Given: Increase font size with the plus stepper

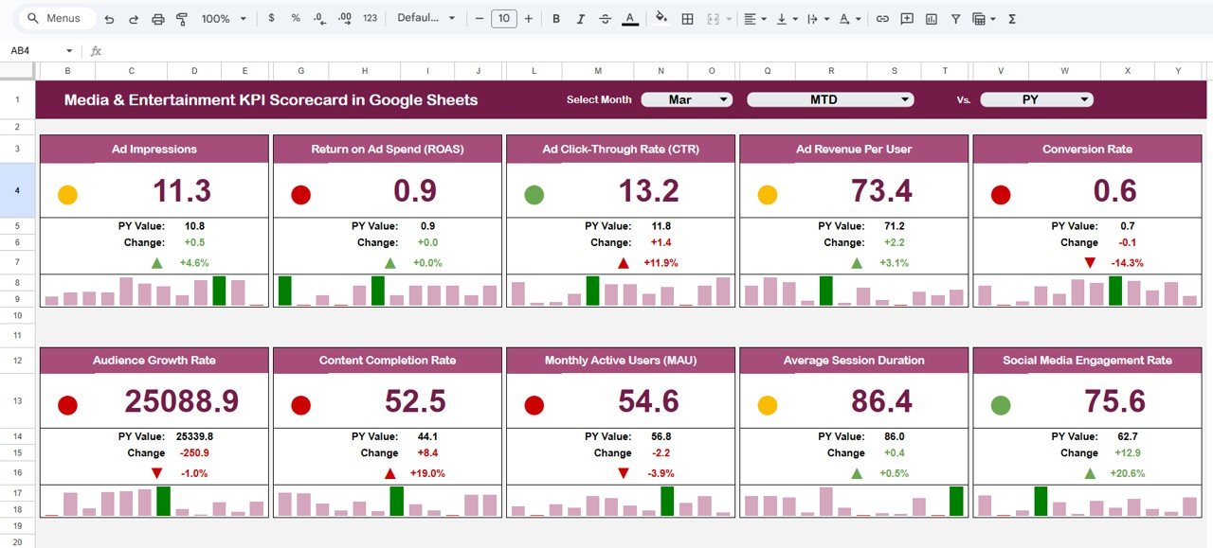Looking at the screenshot, I should [x=527, y=18].
